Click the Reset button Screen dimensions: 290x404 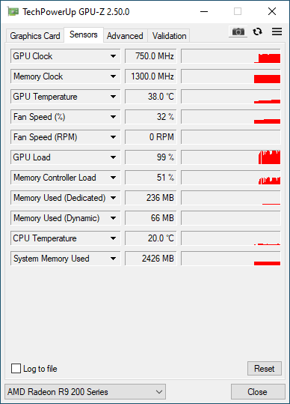[x=265, y=369]
